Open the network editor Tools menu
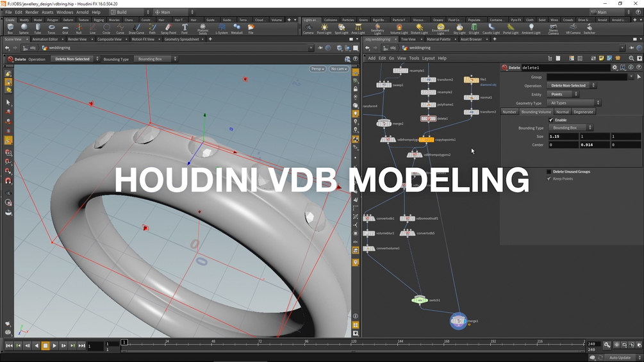This screenshot has width=644, height=362. (x=414, y=58)
